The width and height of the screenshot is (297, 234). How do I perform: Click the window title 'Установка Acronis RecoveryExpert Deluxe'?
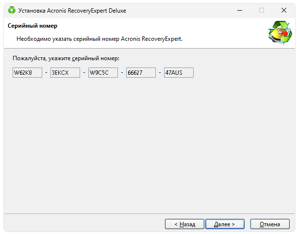pos(72,11)
